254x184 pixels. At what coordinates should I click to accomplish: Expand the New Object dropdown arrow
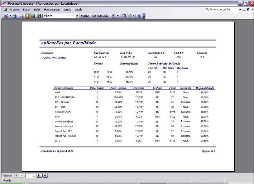[x=133, y=16]
